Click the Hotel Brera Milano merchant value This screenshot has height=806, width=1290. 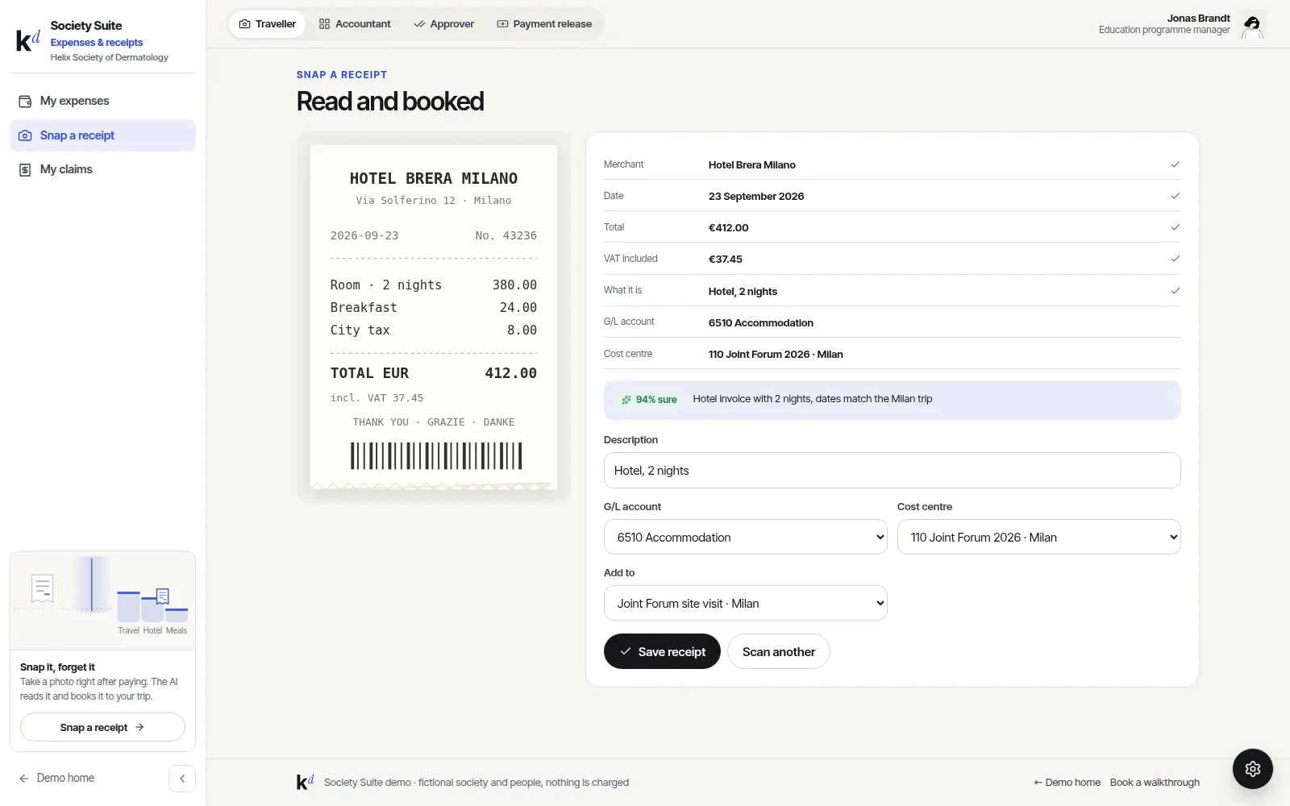coord(751,164)
